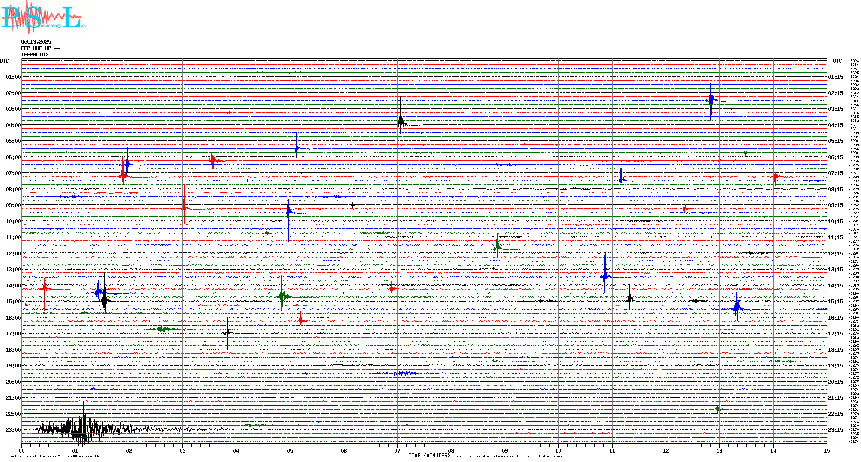Select the 12:00 hour label on left
The height and width of the screenshot is (462, 861).
tap(13, 254)
